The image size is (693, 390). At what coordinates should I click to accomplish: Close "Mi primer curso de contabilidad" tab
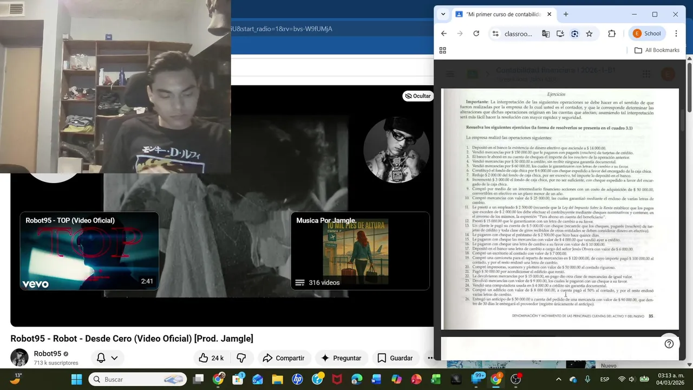click(549, 15)
